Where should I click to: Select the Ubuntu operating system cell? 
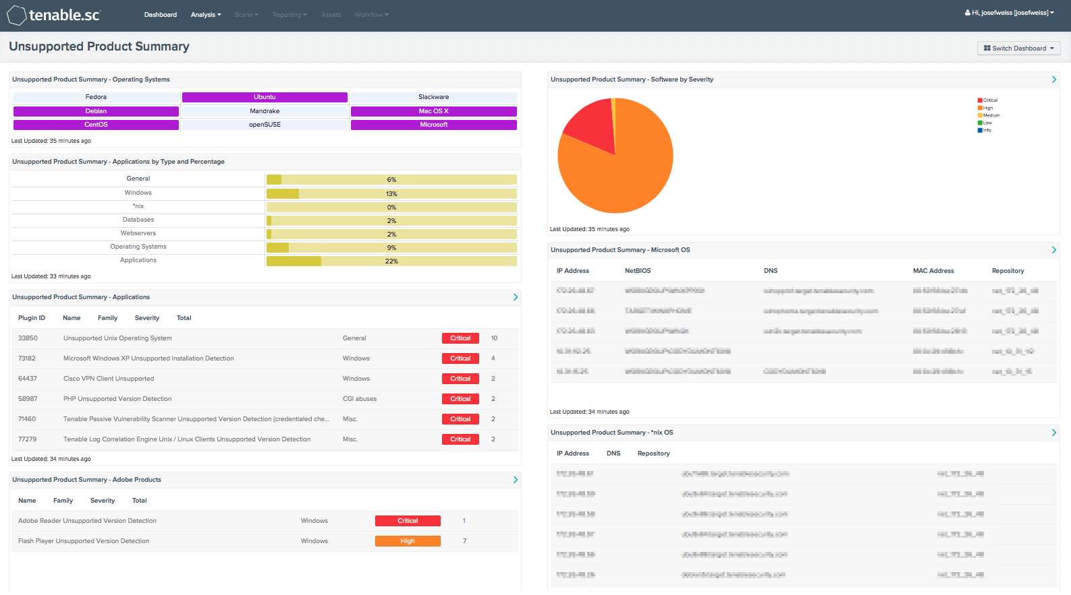point(265,97)
